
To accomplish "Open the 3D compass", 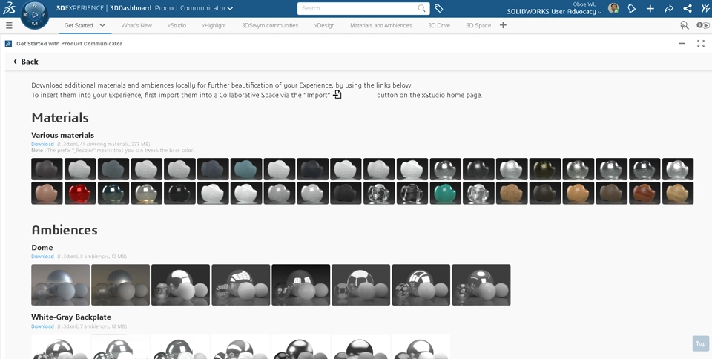I will tap(35, 15).
